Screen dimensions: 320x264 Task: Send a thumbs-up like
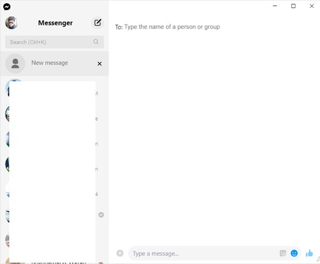[309, 253]
